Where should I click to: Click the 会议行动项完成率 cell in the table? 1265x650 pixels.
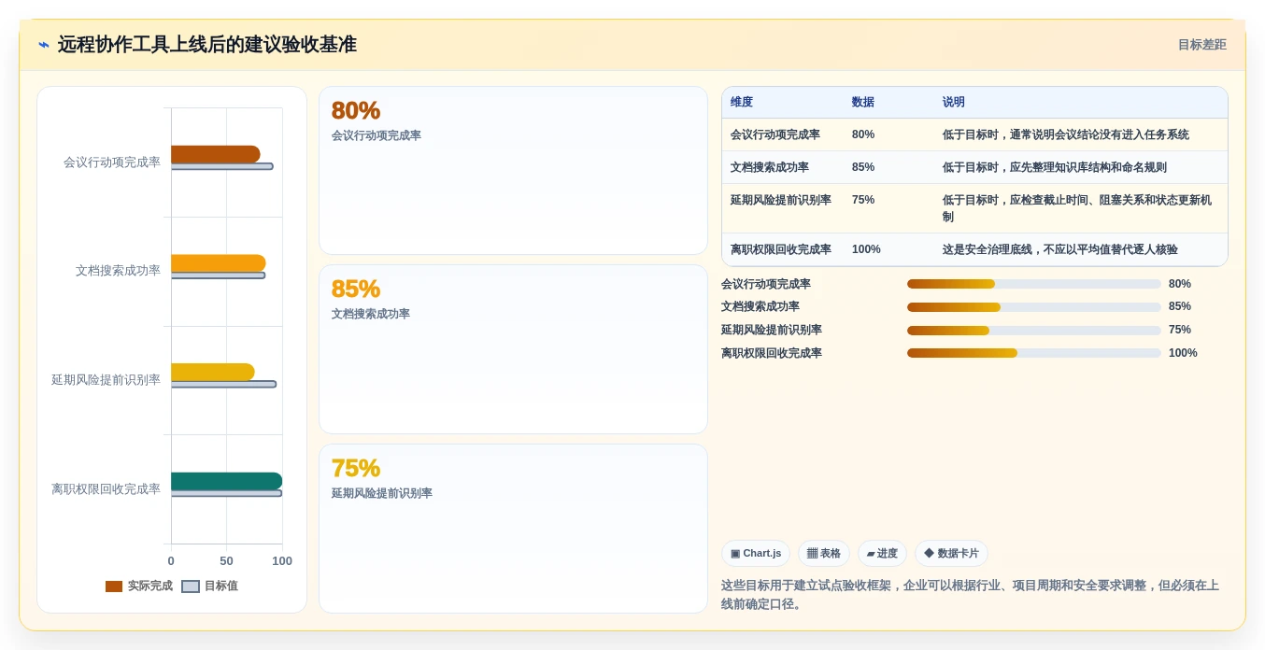tap(775, 134)
